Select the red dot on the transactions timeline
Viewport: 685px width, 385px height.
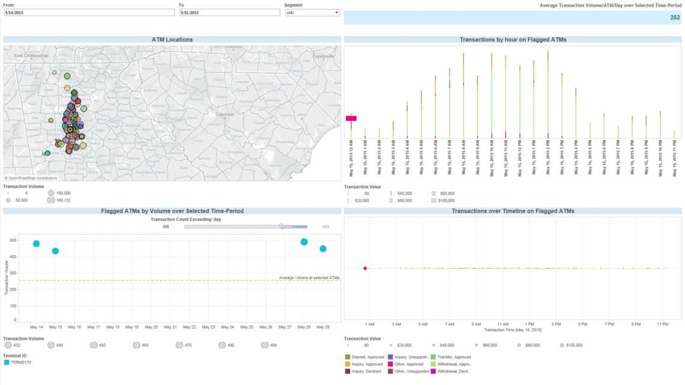coord(365,268)
